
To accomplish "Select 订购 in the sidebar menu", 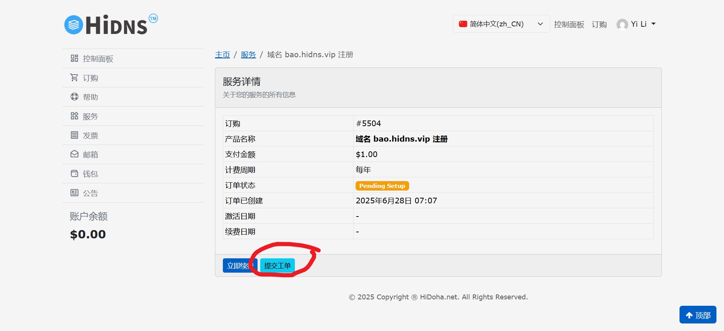I will click(x=133, y=78).
